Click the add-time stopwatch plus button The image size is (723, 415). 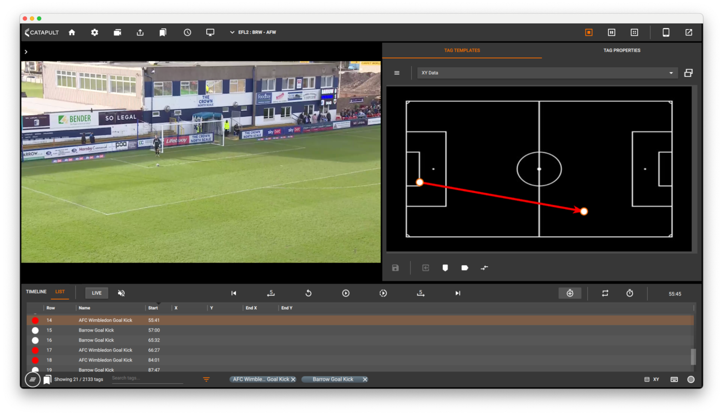click(x=570, y=293)
